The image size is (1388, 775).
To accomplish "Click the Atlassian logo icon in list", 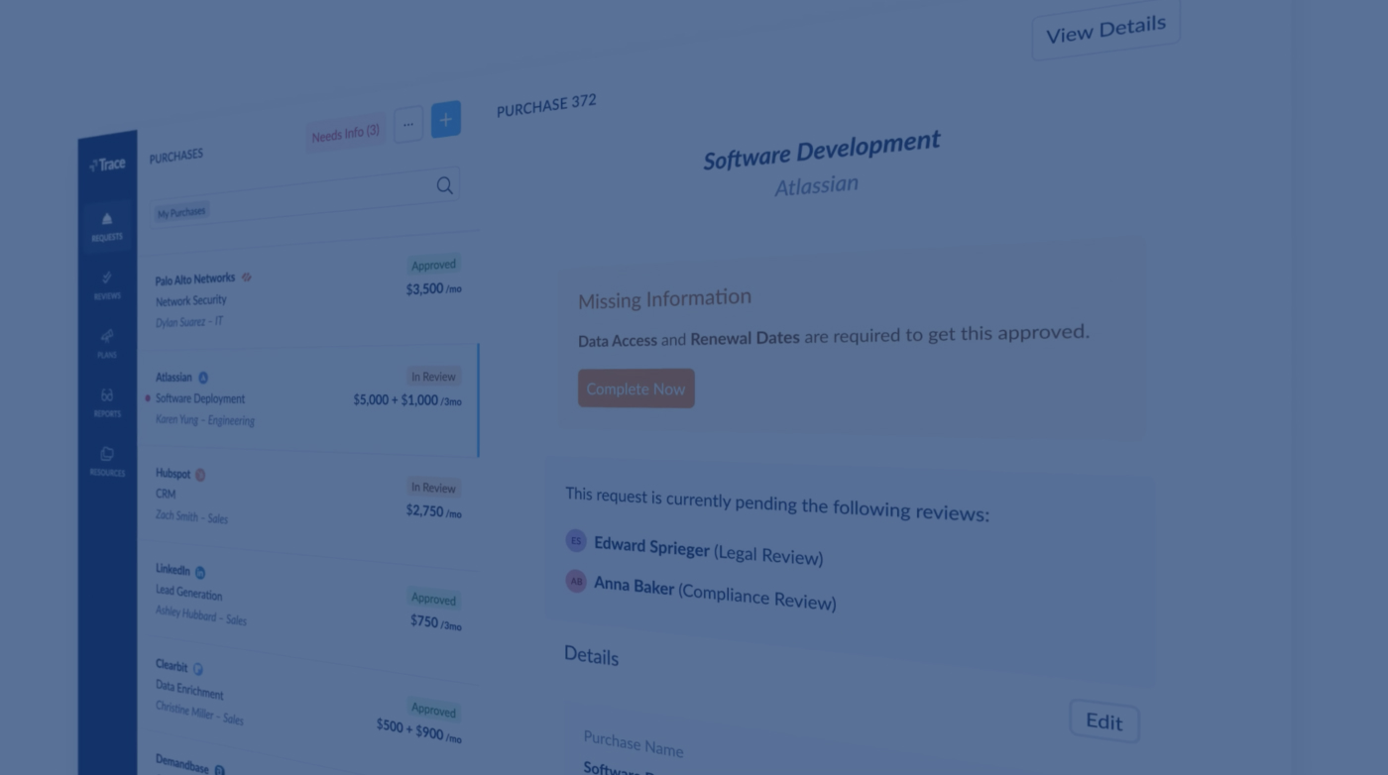I will tap(203, 378).
